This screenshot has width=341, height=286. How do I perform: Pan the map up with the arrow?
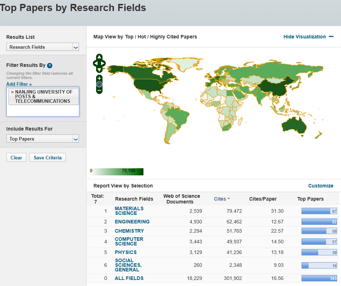point(99,57)
